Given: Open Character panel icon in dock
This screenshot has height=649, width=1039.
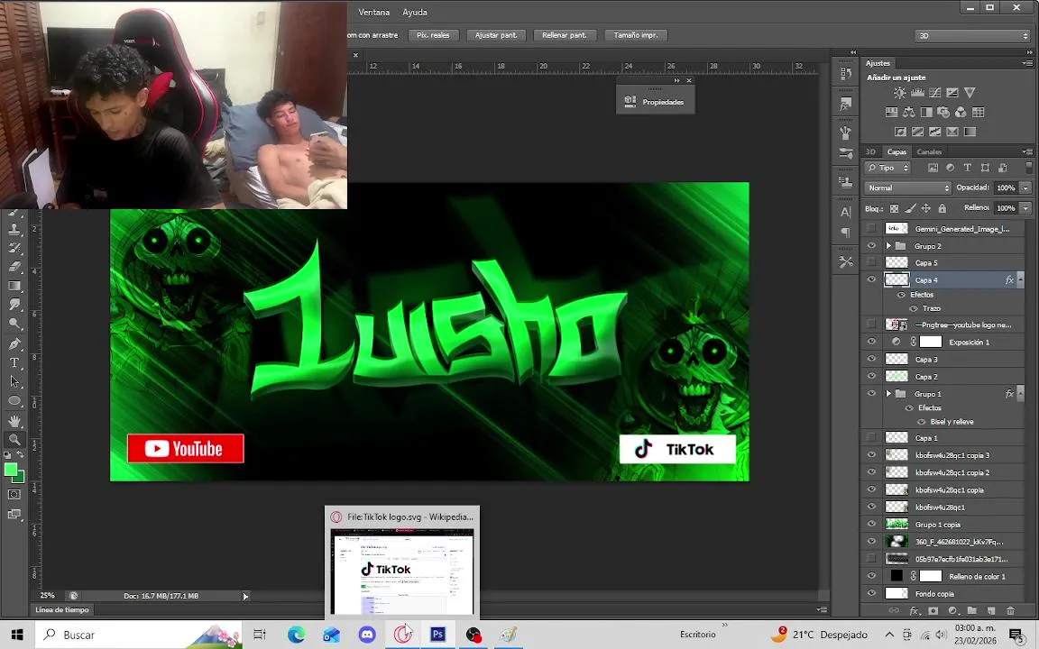Looking at the screenshot, I should pos(846,213).
